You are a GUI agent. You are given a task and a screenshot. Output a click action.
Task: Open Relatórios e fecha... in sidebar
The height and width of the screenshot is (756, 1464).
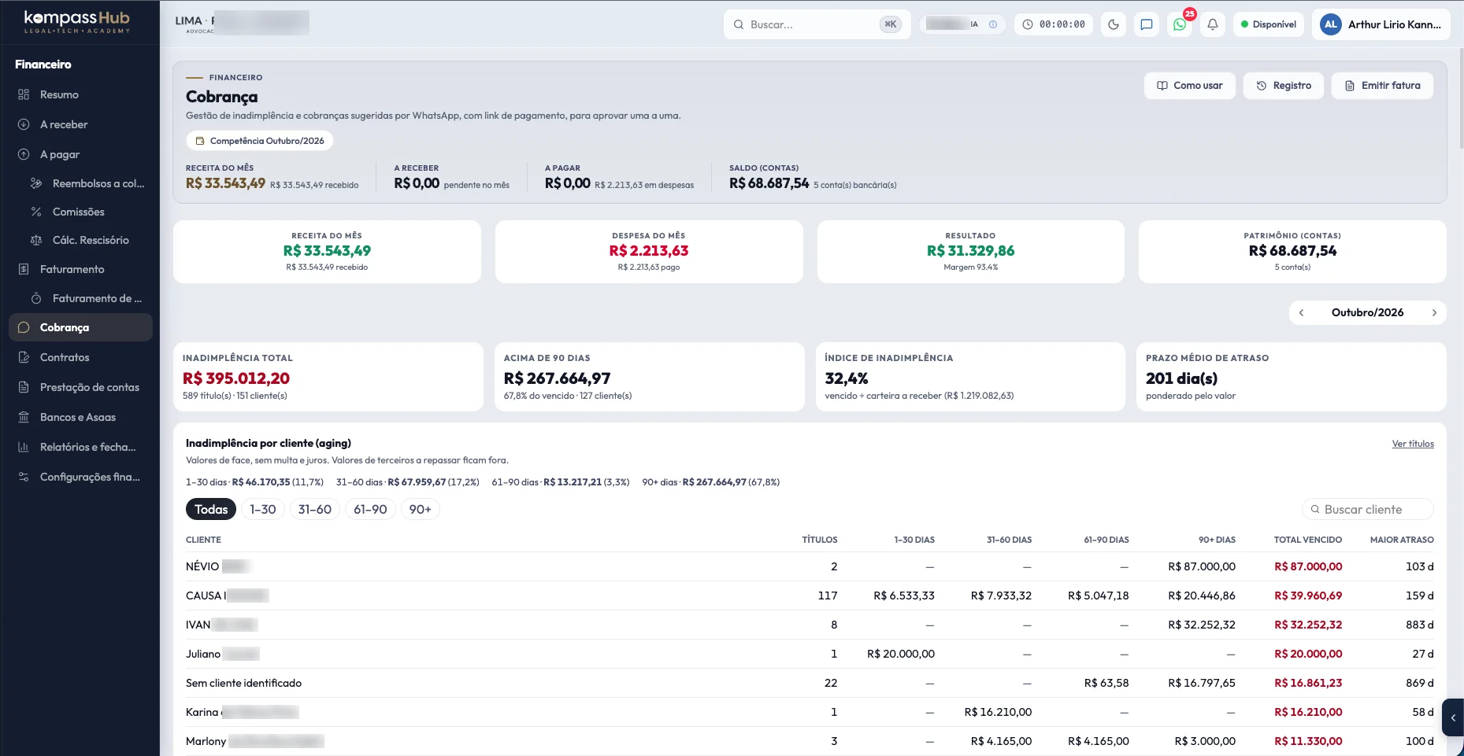pos(80,447)
